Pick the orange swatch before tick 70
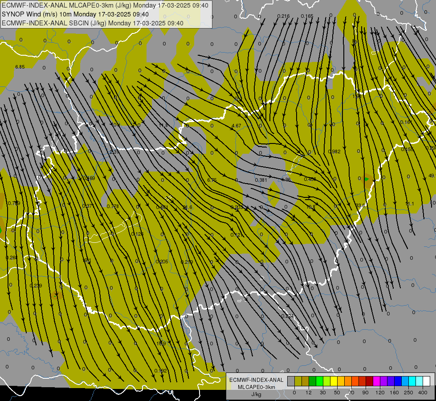 click(x=348, y=381)
